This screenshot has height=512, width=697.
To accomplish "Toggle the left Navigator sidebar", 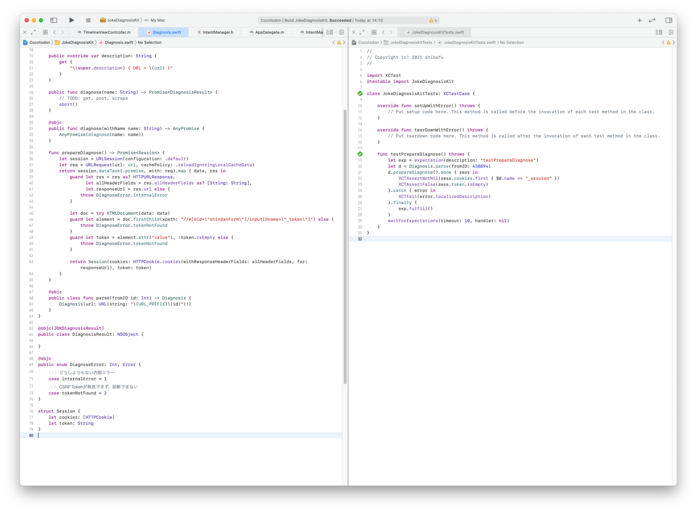I will click(x=54, y=20).
